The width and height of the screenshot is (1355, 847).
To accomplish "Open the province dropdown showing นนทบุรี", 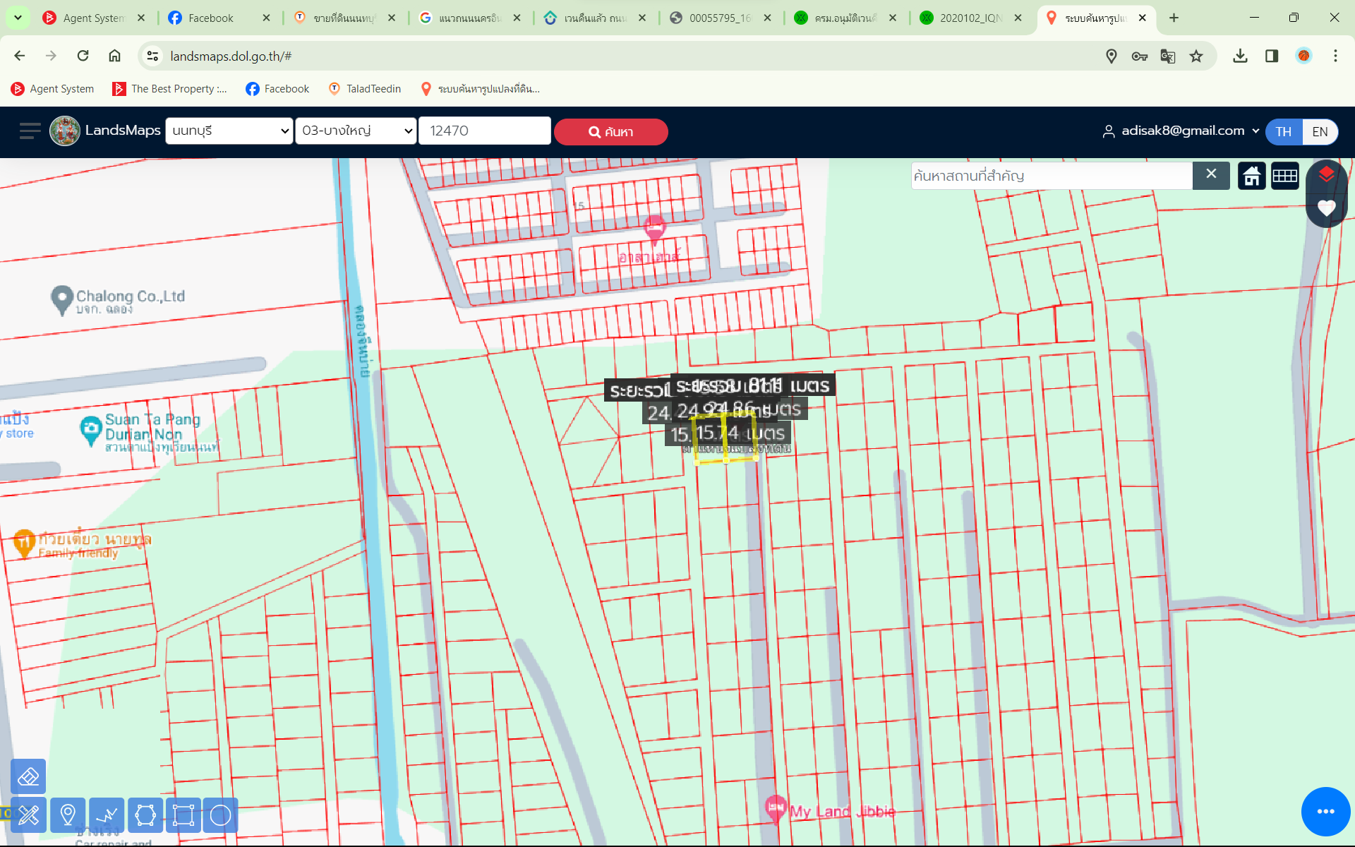I will (229, 131).
